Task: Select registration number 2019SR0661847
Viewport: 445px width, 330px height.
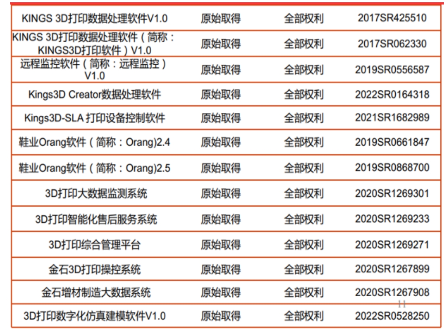Action: point(392,142)
